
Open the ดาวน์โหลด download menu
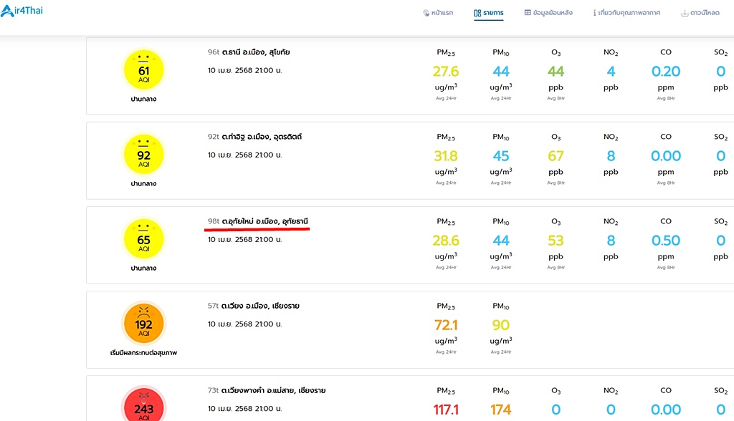700,13
